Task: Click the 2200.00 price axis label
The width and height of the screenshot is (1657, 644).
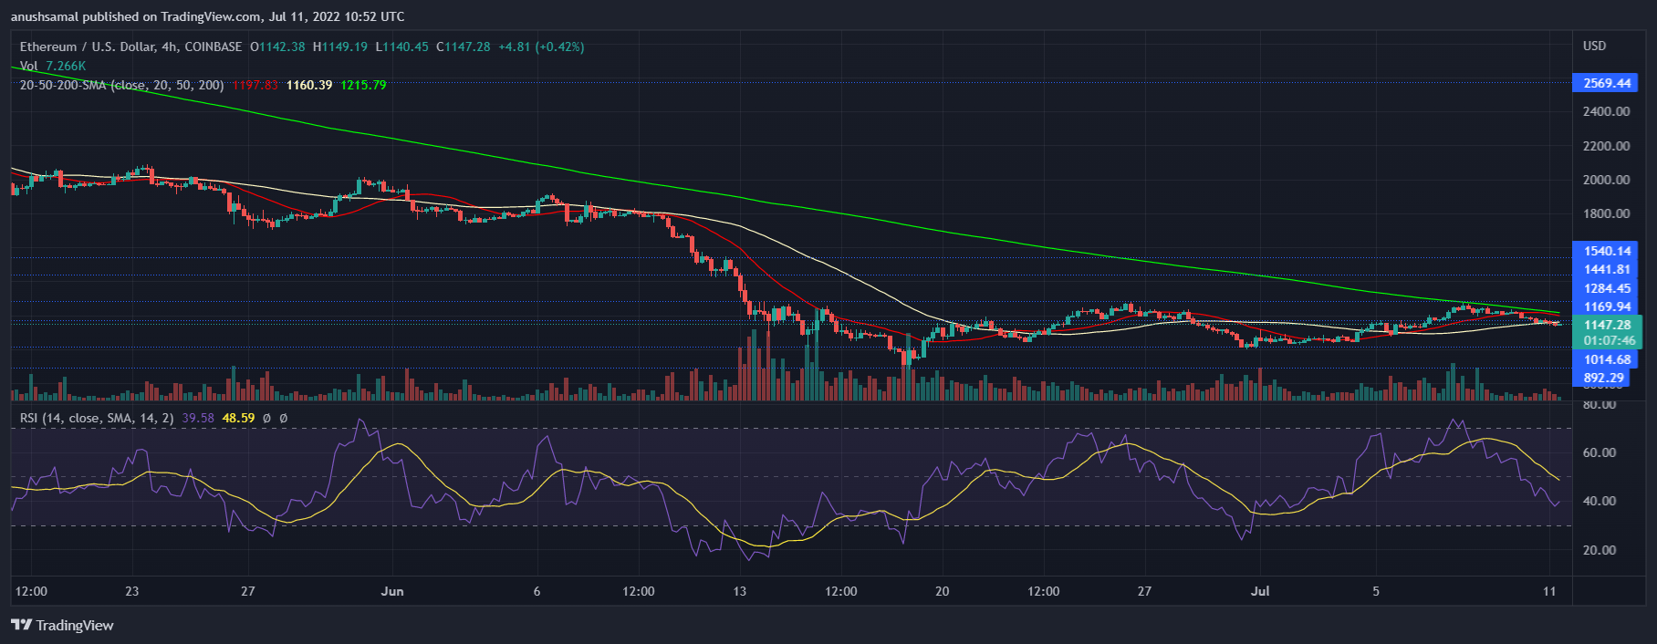Action: [x=1607, y=146]
